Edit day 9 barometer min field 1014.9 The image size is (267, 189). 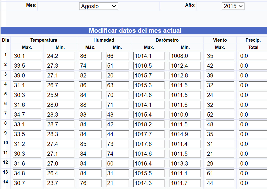pyautogui.click(x=185, y=134)
